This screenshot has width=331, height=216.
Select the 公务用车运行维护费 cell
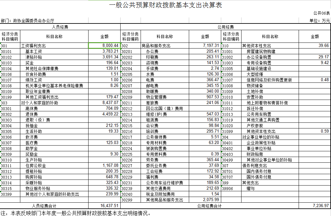(x=165, y=183)
